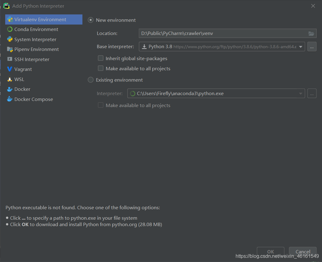Click the SSH Interpreter terminal icon
The height and width of the screenshot is (262, 322).
pyautogui.click(x=10, y=59)
